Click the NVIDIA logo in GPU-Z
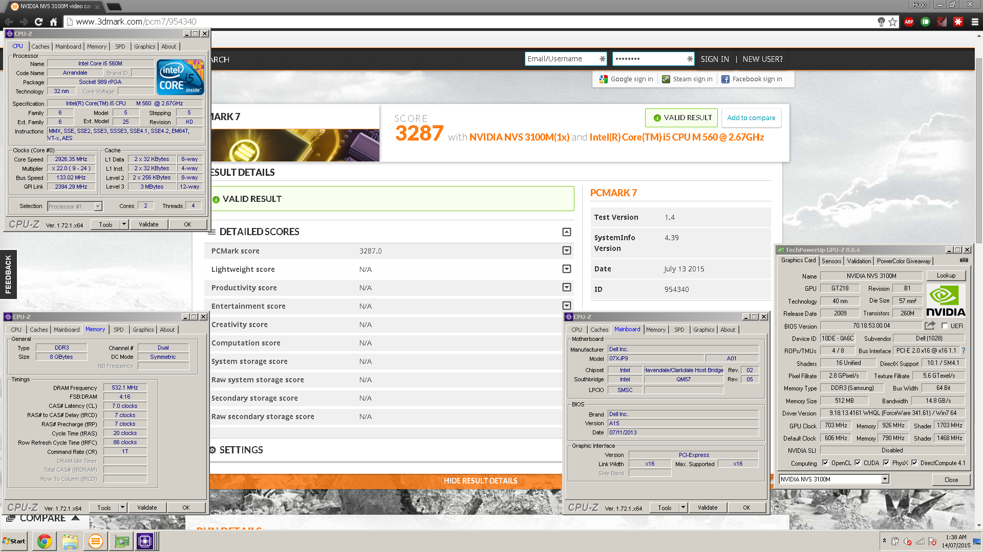 [x=946, y=301]
